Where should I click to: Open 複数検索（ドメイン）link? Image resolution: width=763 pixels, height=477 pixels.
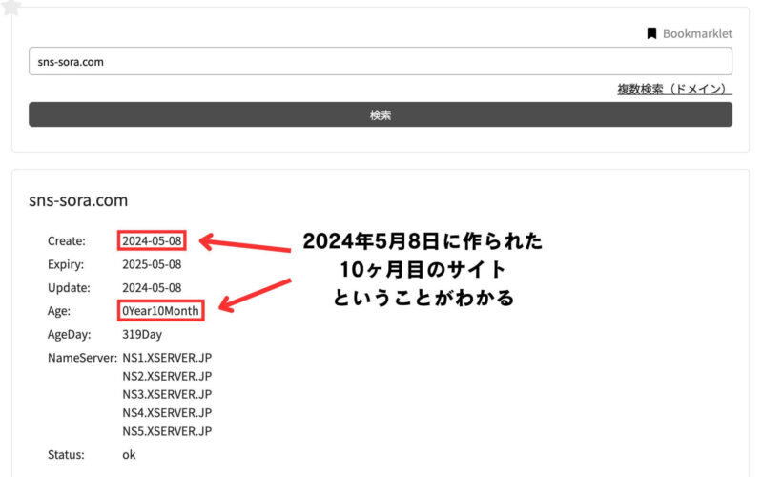click(x=674, y=89)
